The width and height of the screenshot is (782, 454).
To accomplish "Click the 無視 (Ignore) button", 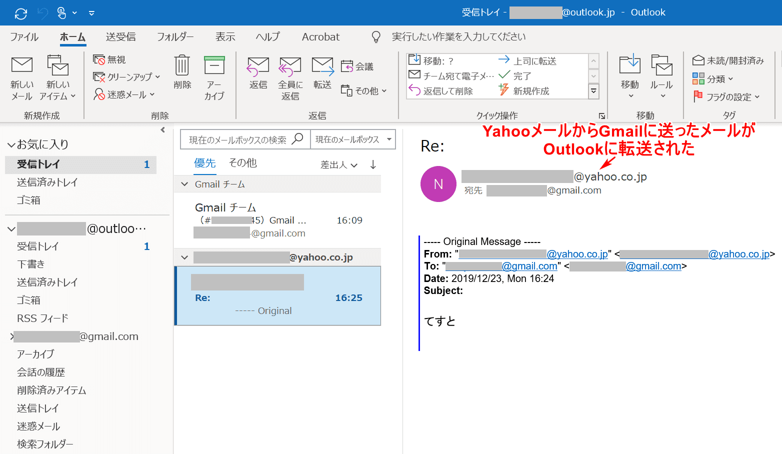I will [x=109, y=59].
